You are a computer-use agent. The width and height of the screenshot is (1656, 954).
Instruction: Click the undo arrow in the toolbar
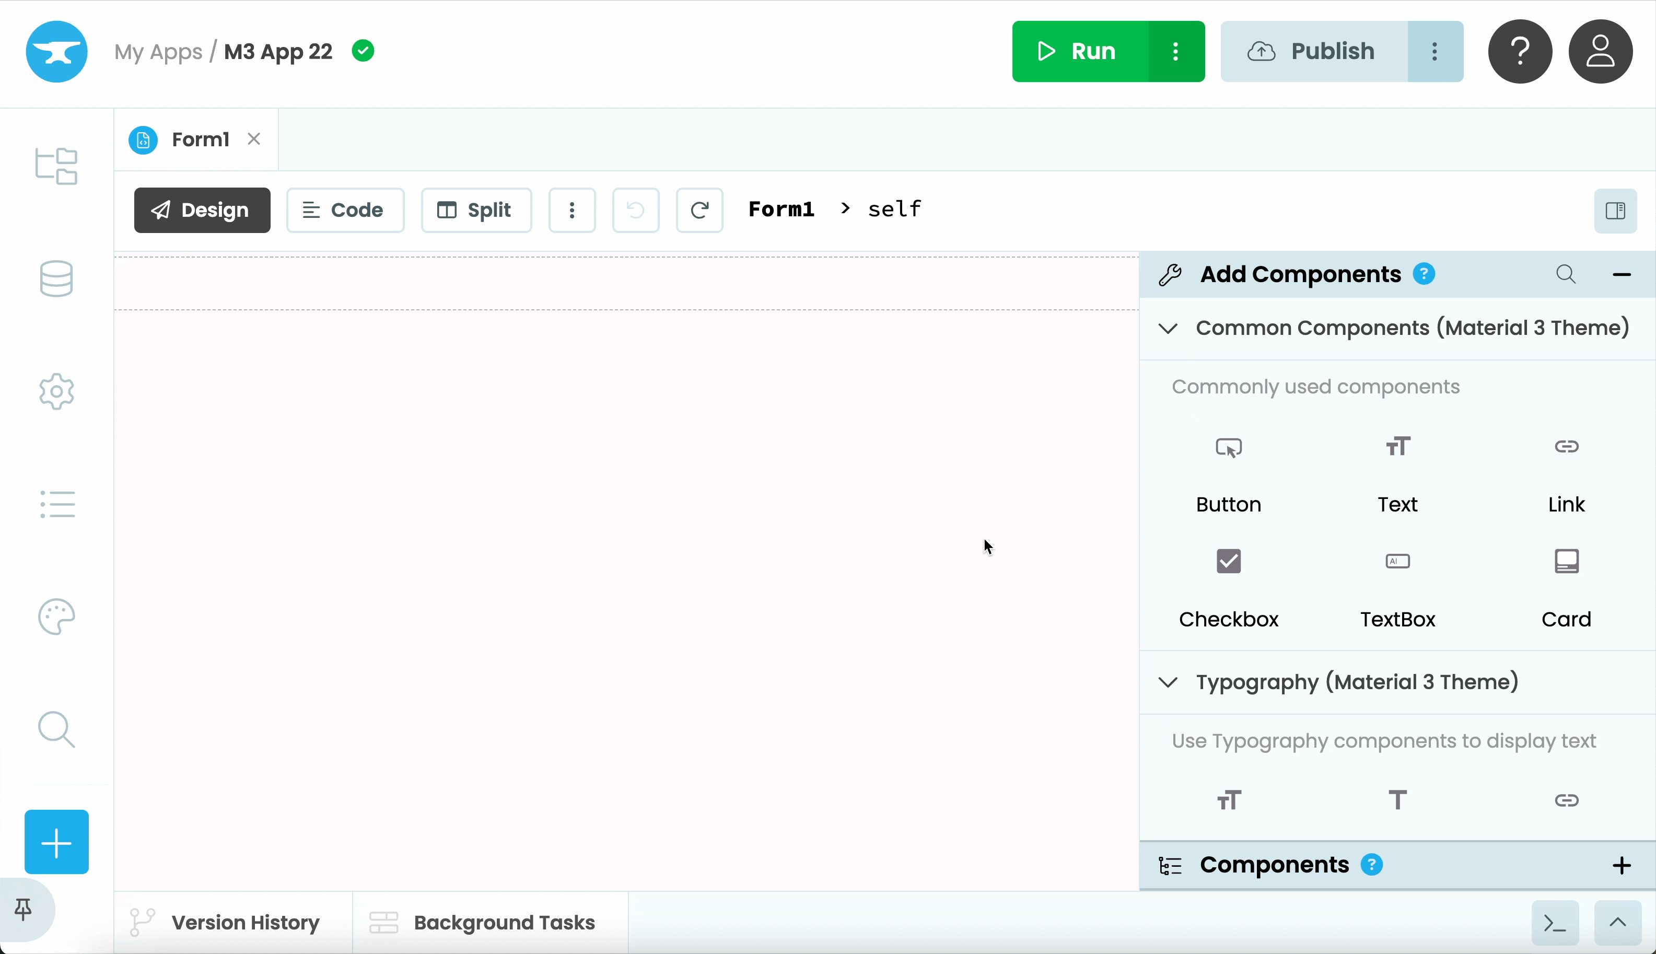tap(635, 210)
